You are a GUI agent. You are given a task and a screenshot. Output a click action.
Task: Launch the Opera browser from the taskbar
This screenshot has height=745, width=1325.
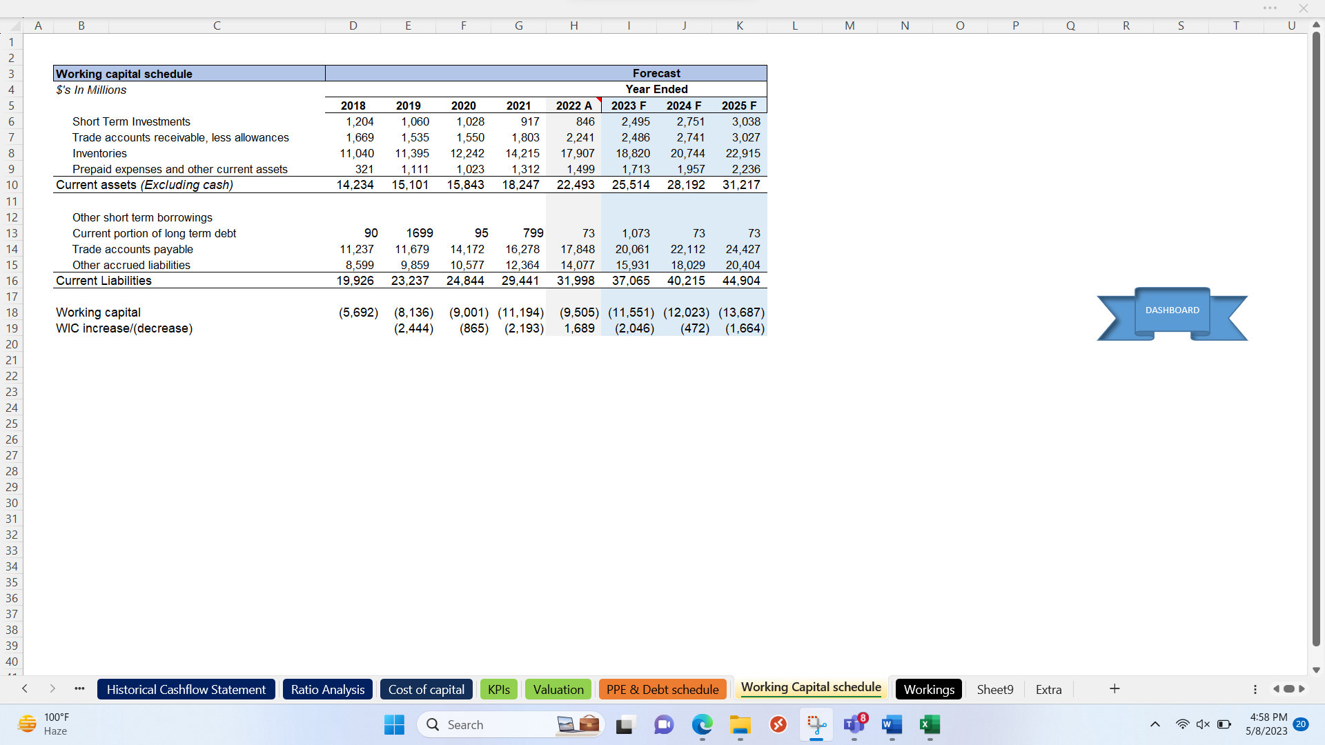point(778,726)
